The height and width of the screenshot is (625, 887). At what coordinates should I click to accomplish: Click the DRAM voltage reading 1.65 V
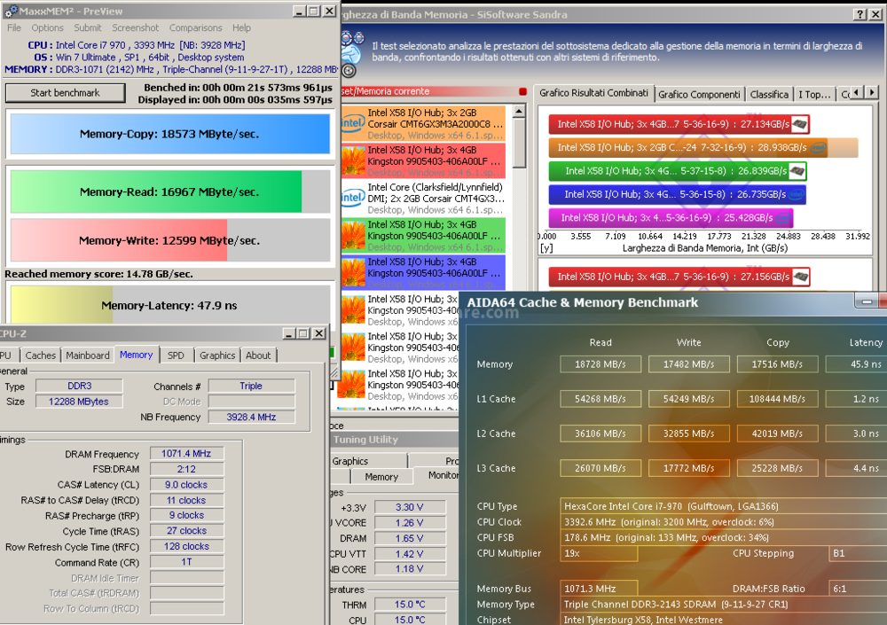pyautogui.click(x=410, y=538)
